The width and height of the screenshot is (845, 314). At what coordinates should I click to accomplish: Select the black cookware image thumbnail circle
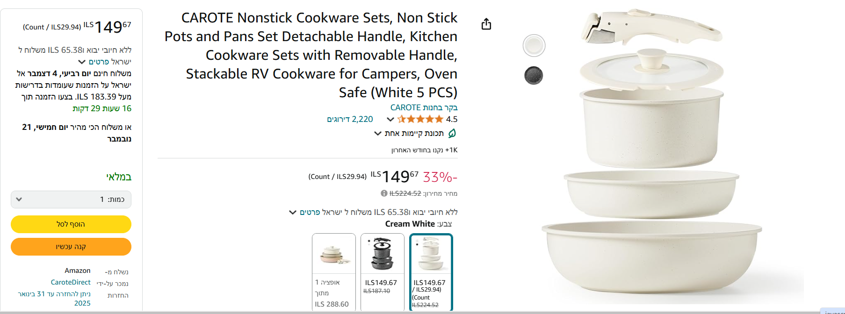point(534,75)
